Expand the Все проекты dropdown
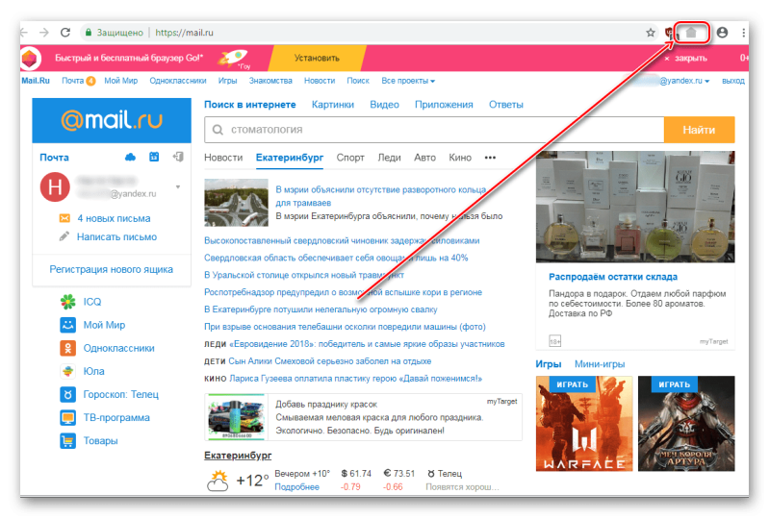Image resolution: width=770 pixels, height=519 pixels. click(x=408, y=81)
